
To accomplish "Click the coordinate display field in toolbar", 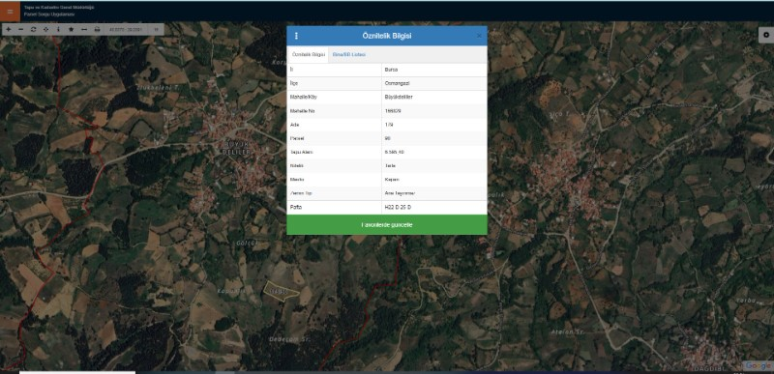I will click(127, 30).
